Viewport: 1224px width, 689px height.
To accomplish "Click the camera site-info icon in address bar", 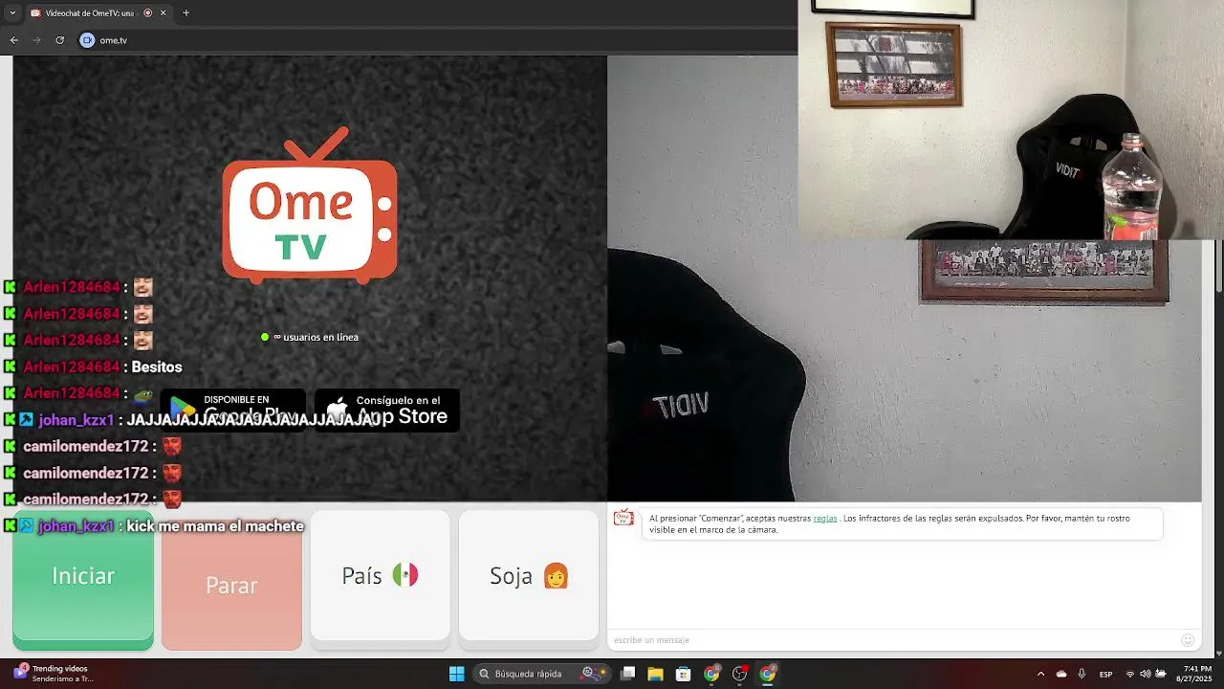I will click(87, 40).
